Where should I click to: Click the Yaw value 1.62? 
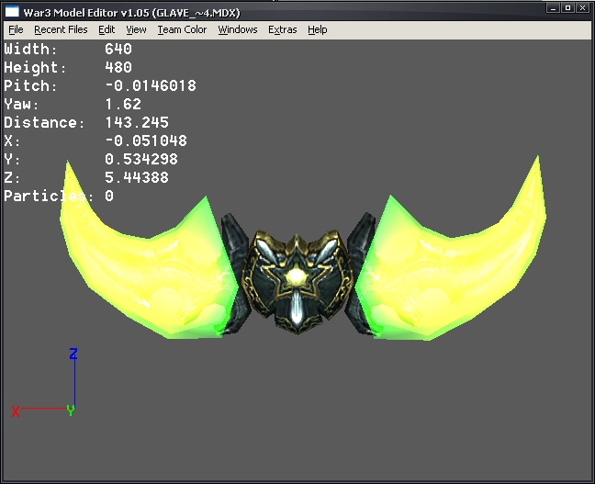(123, 104)
